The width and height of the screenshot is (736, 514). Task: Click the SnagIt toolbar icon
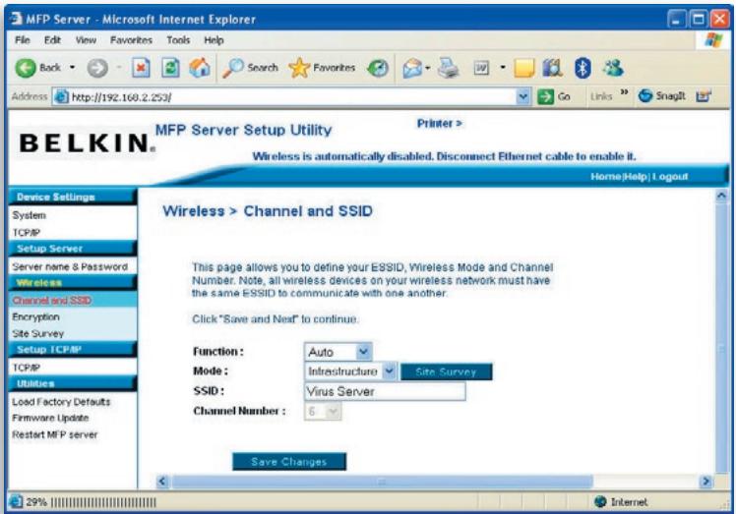662,96
